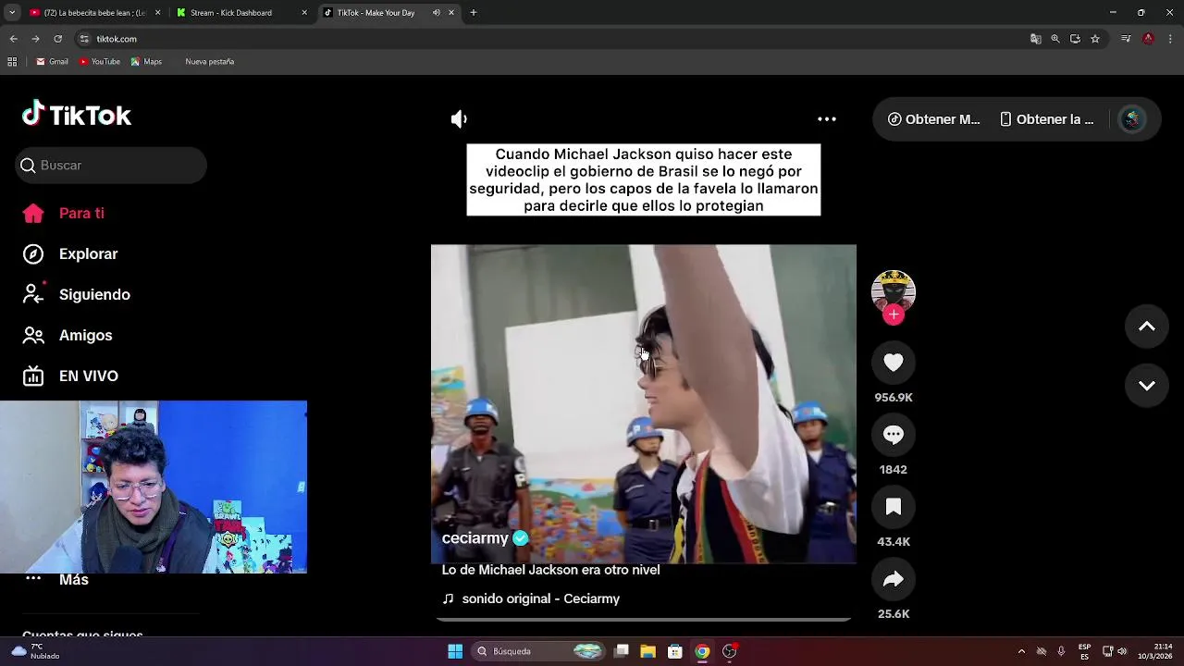Mute the TikTok tab audio icon
The width and height of the screenshot is (1184, 666).
(437, 13)
